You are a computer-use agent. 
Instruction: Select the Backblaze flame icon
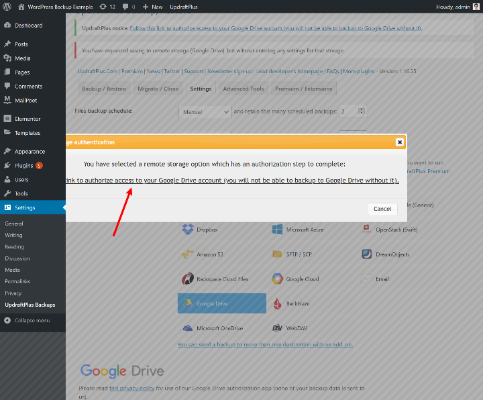[277, 303]
